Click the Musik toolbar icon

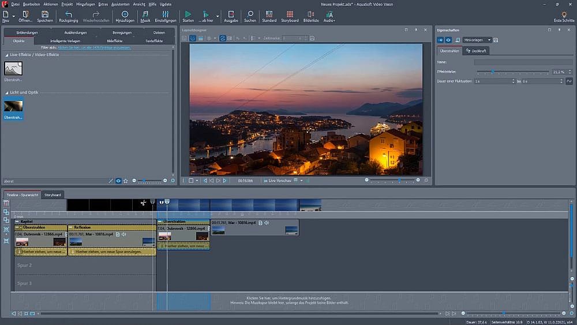pyautogui.click(x=145, y=14)
